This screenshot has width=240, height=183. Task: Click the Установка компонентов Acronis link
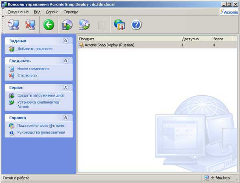[x=38, y=104]
